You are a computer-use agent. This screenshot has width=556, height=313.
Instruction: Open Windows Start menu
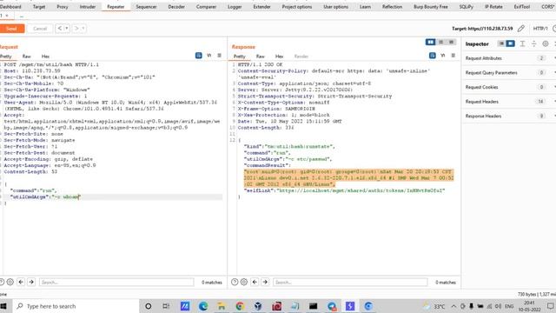[3, 306]
